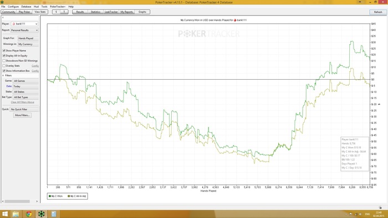Switch to the Results tab
This screenshot has width=388, height=218.
80,12
